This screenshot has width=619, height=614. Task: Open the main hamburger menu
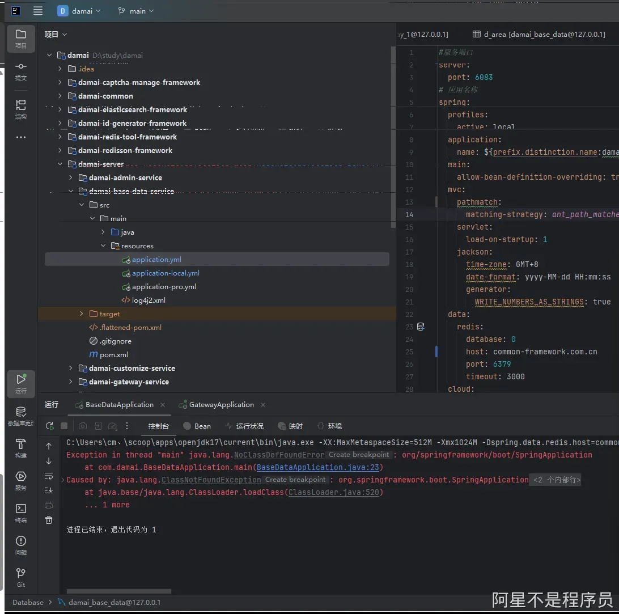tap(38, 11)
